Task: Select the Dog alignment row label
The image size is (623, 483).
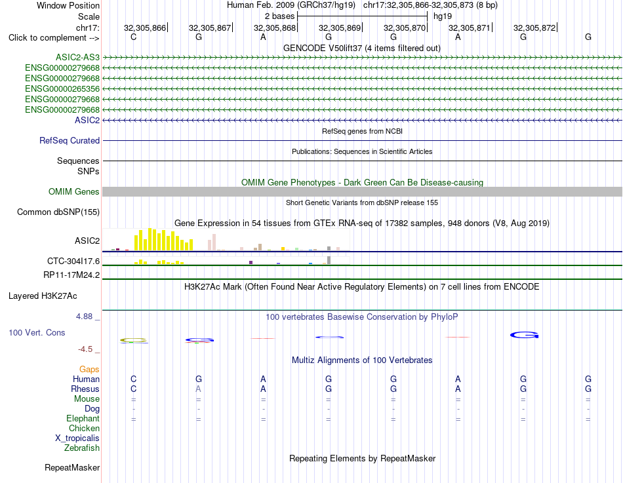Action: coord(92,409)
